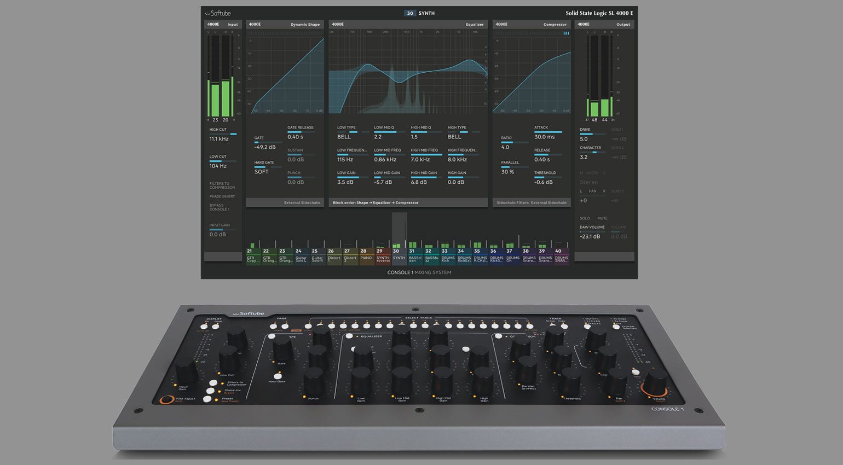Adjust the Low Cut 104 Hz slider
The width and height of the screenshot is (843, 465).
pos(223,161)
